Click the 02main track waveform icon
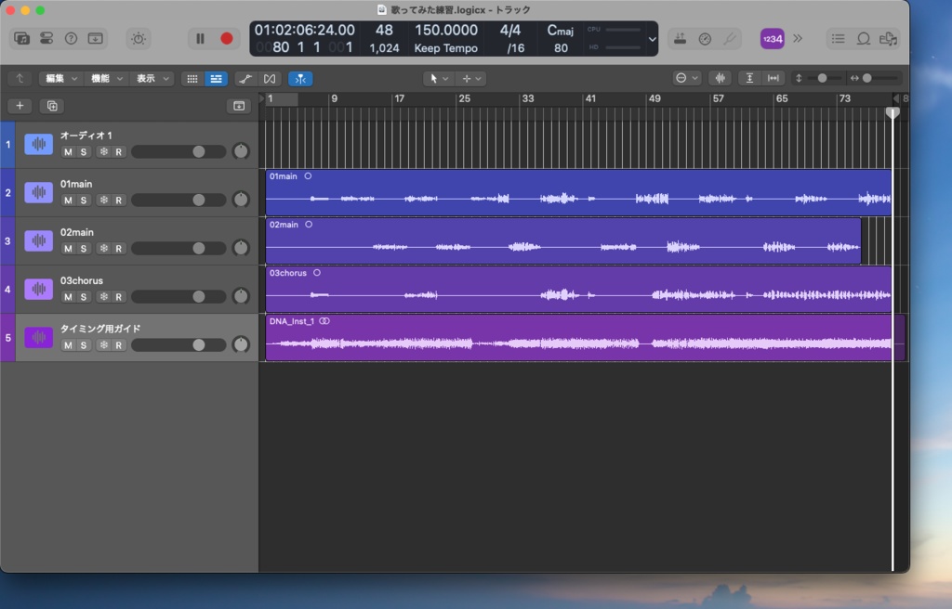The height and width of the screenshot is (609, 952). [38, 240]
